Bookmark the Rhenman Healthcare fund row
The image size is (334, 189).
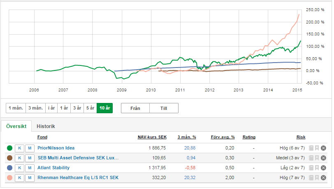[317, 178]
